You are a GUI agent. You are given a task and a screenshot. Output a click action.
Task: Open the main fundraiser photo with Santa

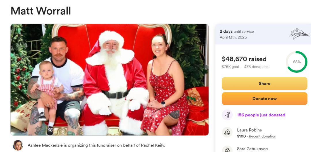(x=109, y=80)
